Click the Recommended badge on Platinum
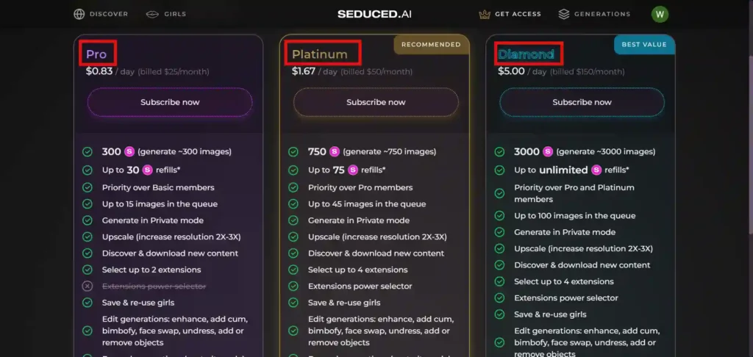The height and width of the screenshot is (357, 753). coord(431,44)
